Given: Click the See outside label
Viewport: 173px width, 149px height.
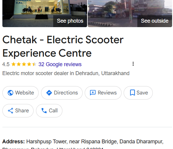Looking at the screenshot, I should click(155, 21).
